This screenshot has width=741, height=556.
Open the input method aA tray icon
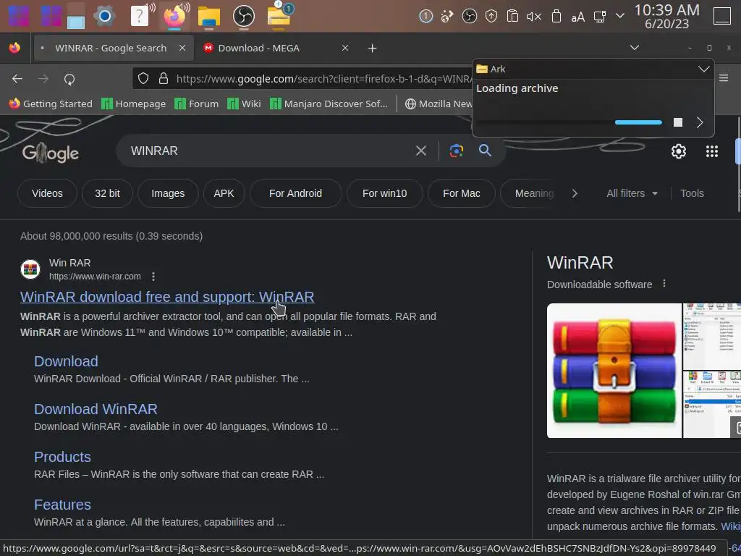click(x=577, y=17)
